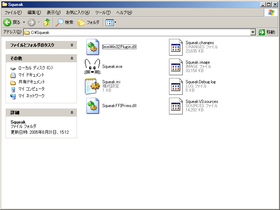Select the ImmWin32Plugin.dll file icon
280x210 pixels.
click(93, 47)
